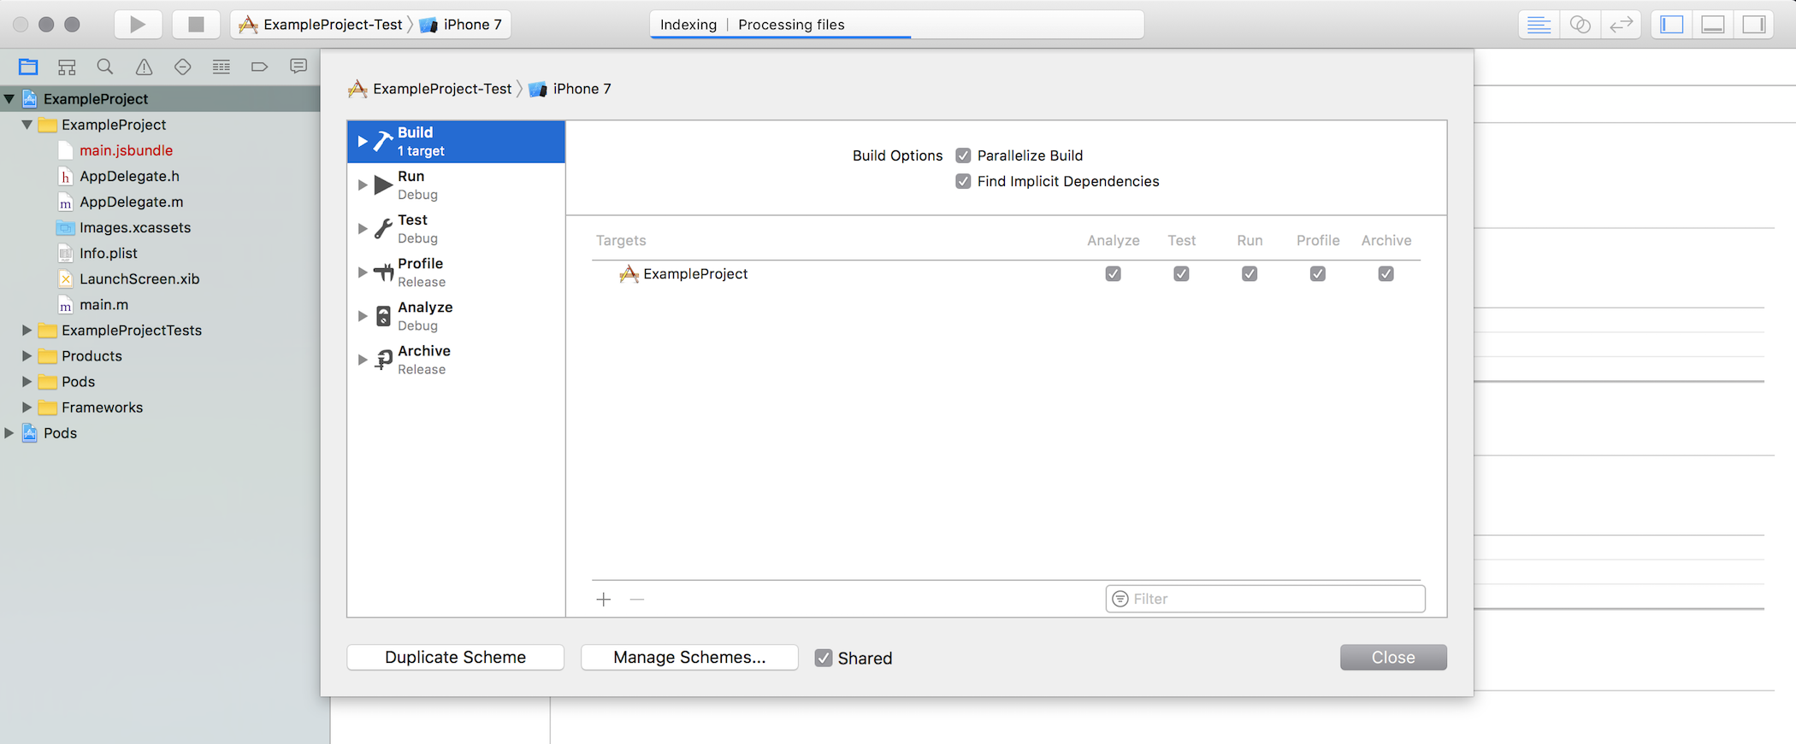Click the Build hammer icon
Image resolution: width=1796 pixels, height=744 pixels.
(x=383, y=141)
